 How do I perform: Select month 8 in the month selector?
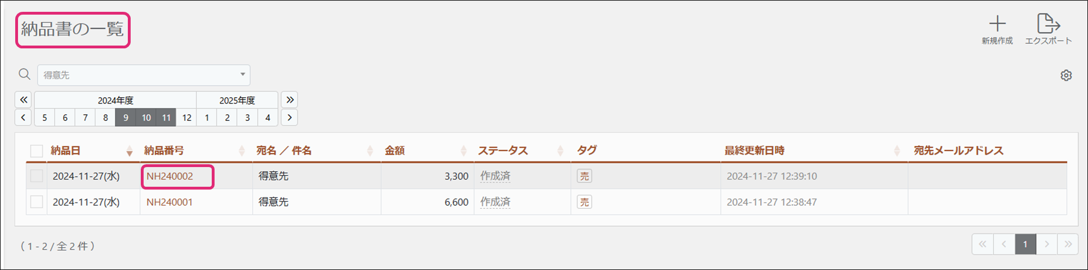[x=105, y=118]
